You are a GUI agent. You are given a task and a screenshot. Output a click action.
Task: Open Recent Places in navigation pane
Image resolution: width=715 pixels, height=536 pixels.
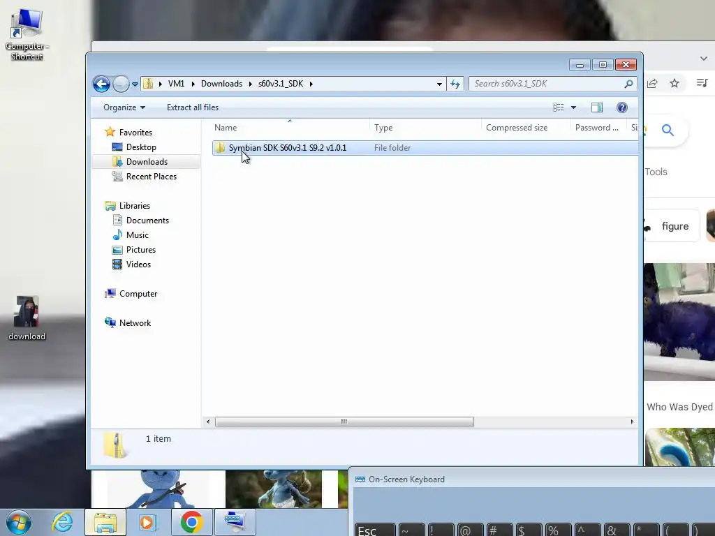(x=151, y=177)
